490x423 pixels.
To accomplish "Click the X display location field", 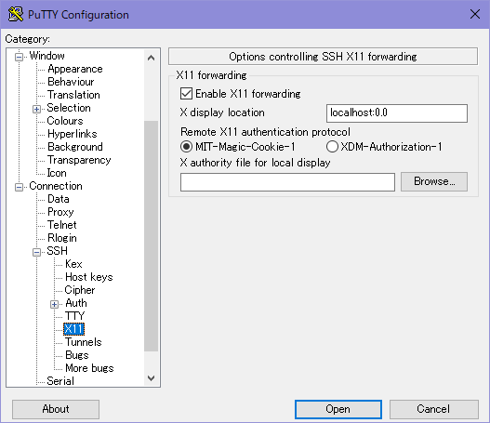I will click(397, 113).
